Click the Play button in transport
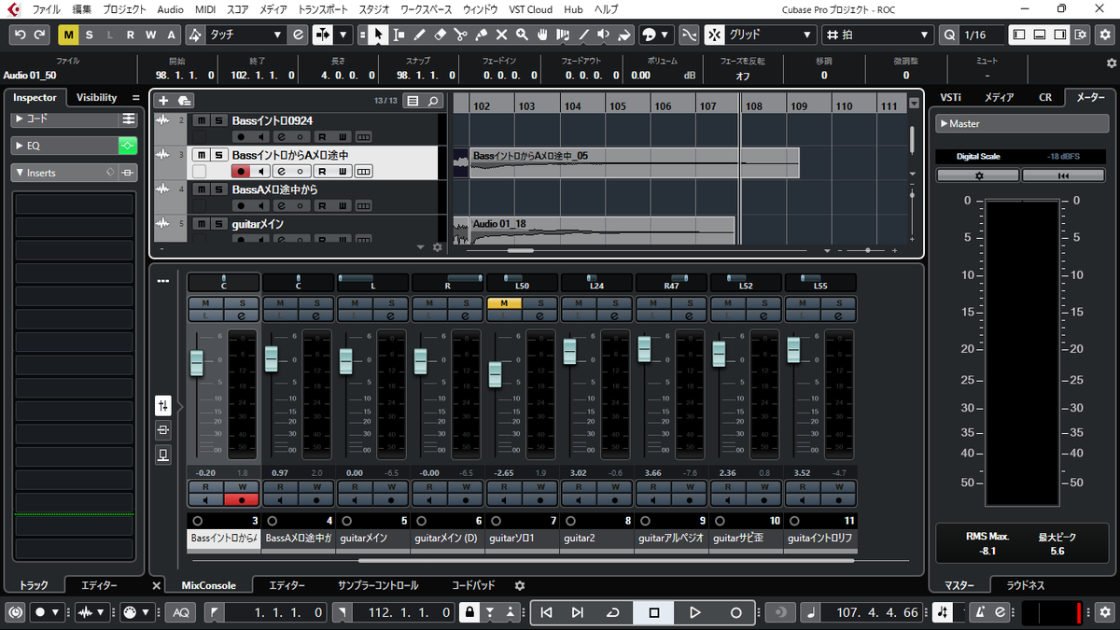Screen dimensions: 1120x630 point(694,612)
